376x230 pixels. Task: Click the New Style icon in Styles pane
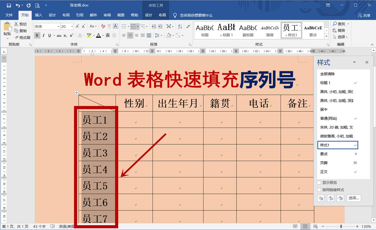[321, 198]
